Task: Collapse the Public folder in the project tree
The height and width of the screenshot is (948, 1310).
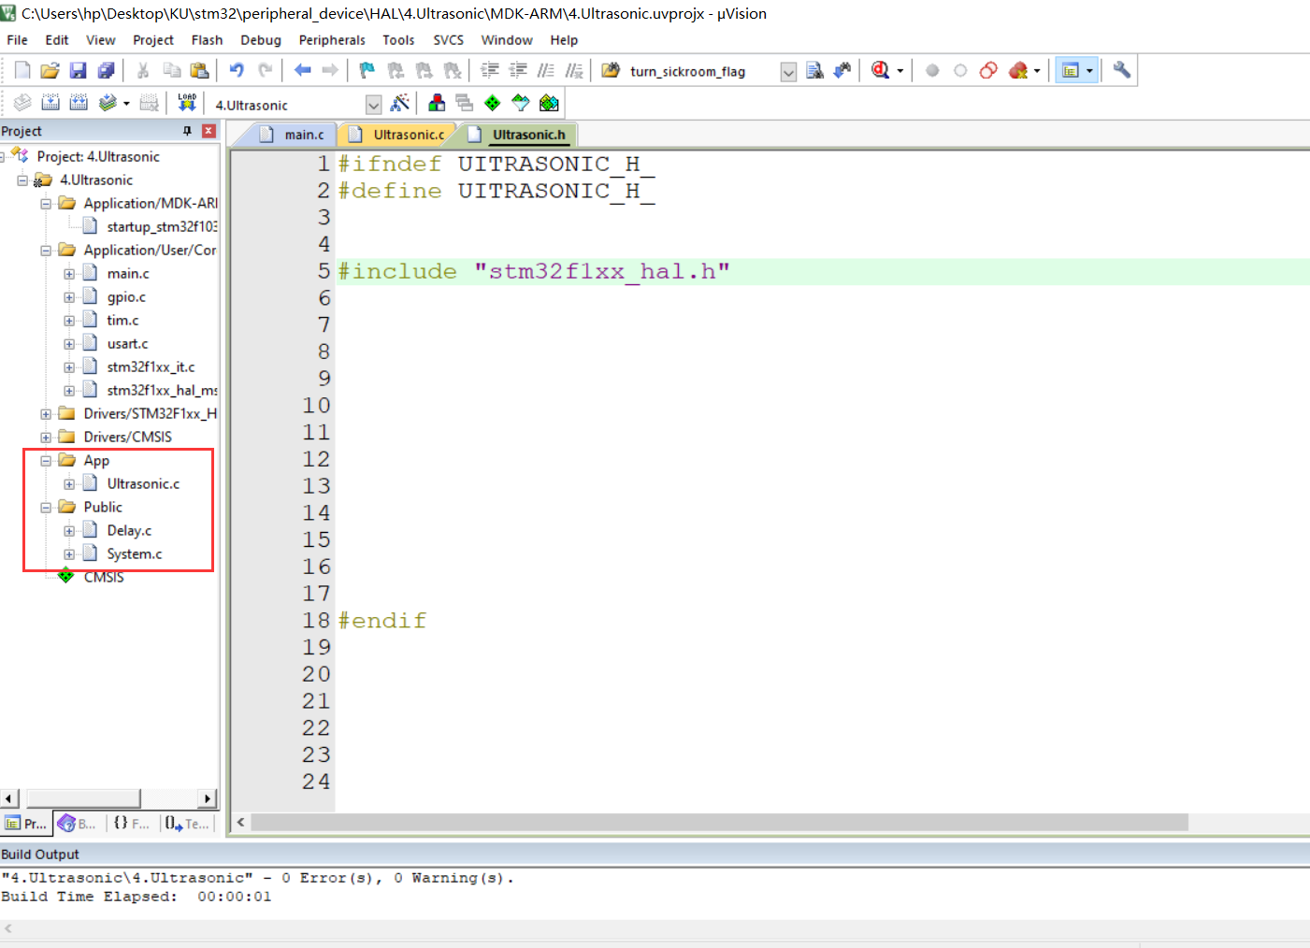Action: pos(46,508)
